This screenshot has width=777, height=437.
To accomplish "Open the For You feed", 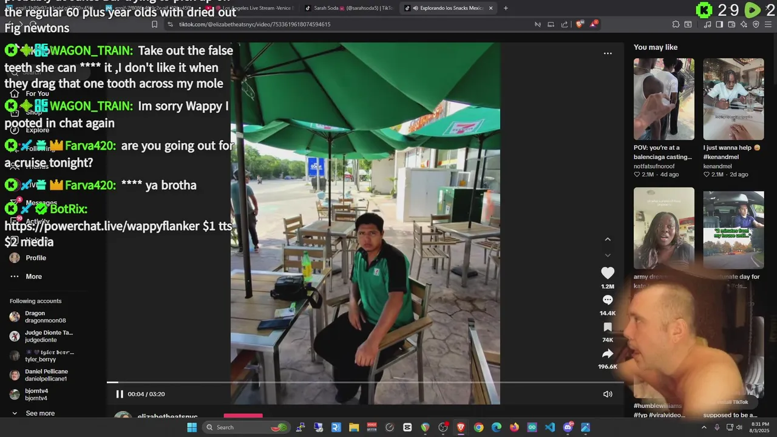I will coord(37,93).
